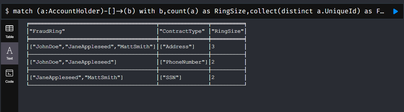This screenshot has width=404, height=112.
Task: Select the Text result view
Action: point(10,53)
